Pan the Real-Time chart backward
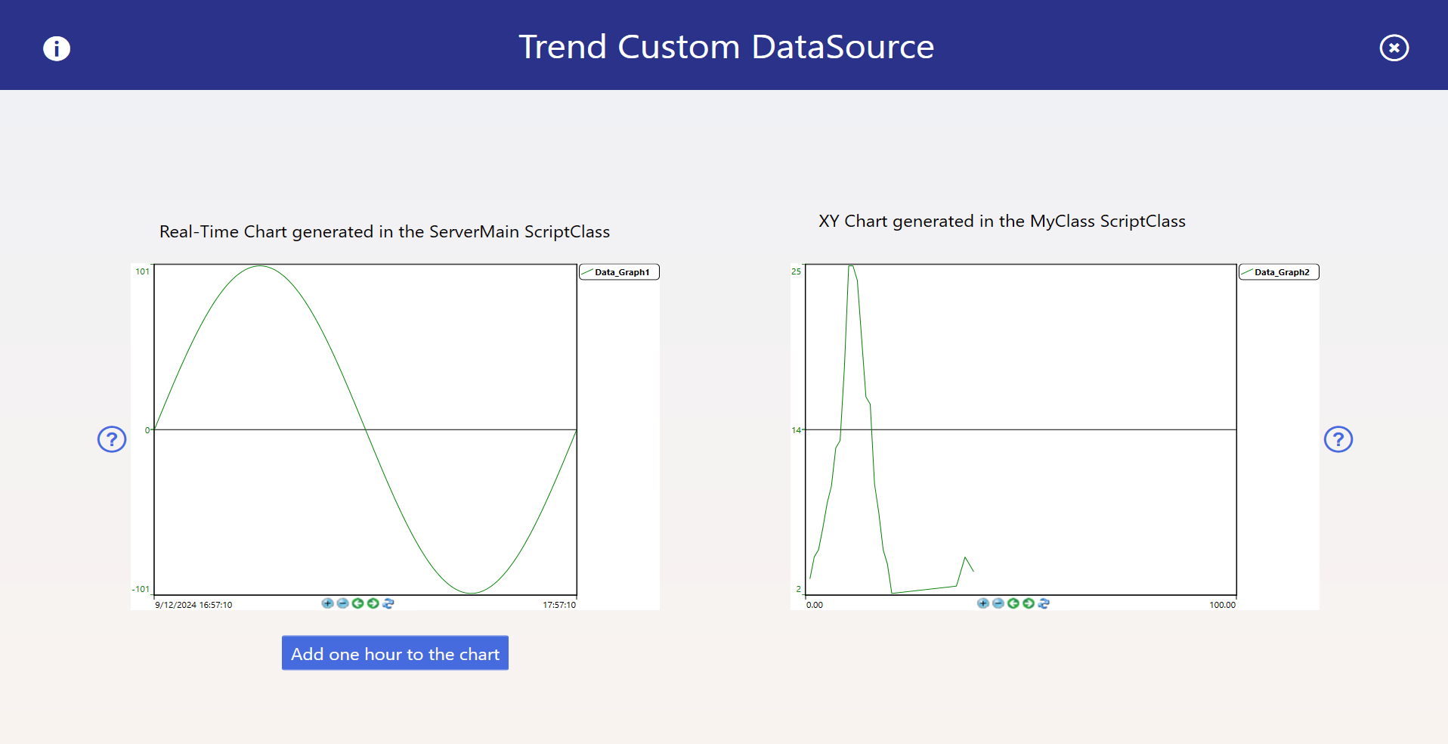1448x744 pixels. [x=357, y=603]
